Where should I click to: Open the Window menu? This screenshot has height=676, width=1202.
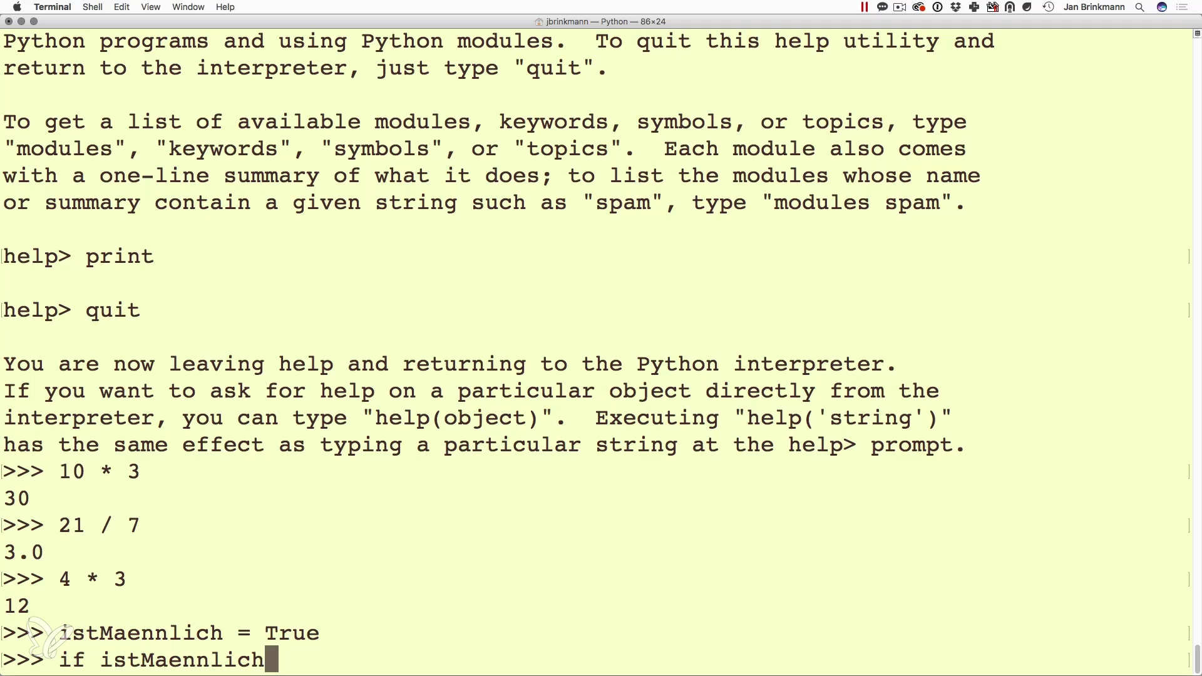click(x=188, y=7)
